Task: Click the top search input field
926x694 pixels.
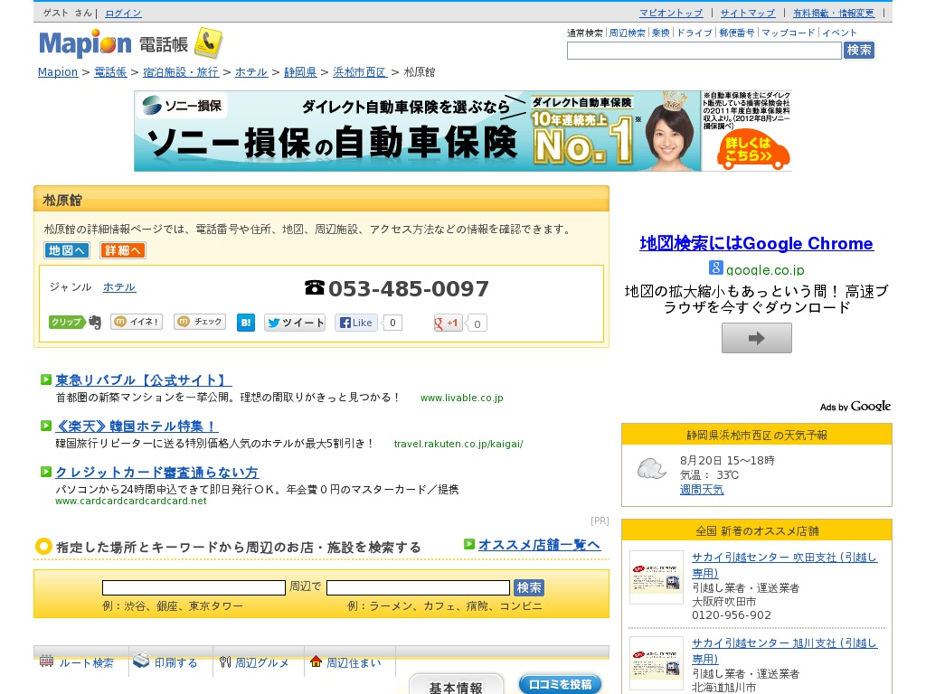Action: click(704, 51)
